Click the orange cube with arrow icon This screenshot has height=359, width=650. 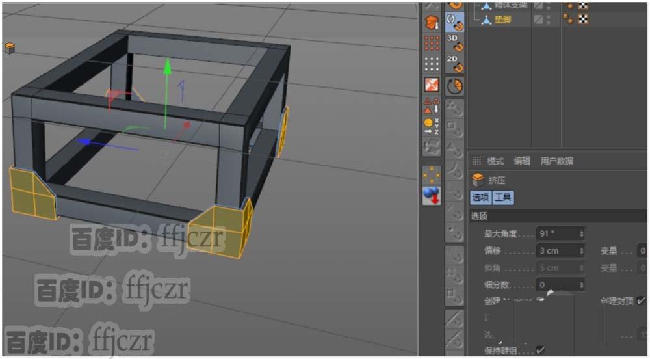tap(432, 22)
